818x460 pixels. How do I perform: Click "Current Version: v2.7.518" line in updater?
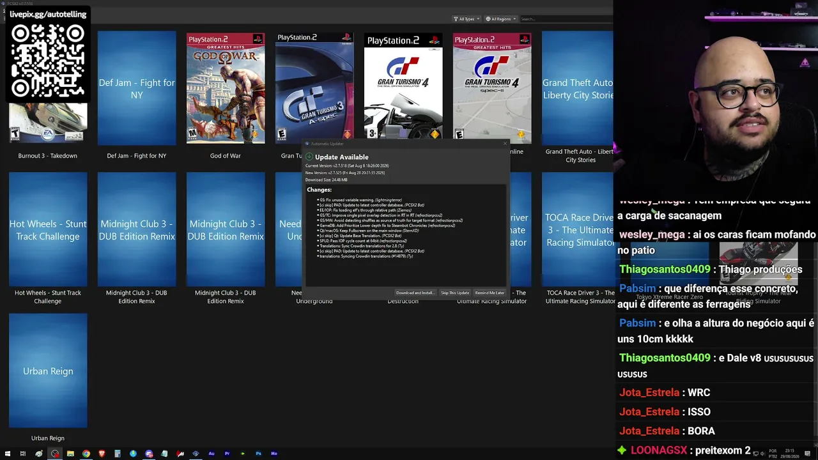click(x=346, y=166)
